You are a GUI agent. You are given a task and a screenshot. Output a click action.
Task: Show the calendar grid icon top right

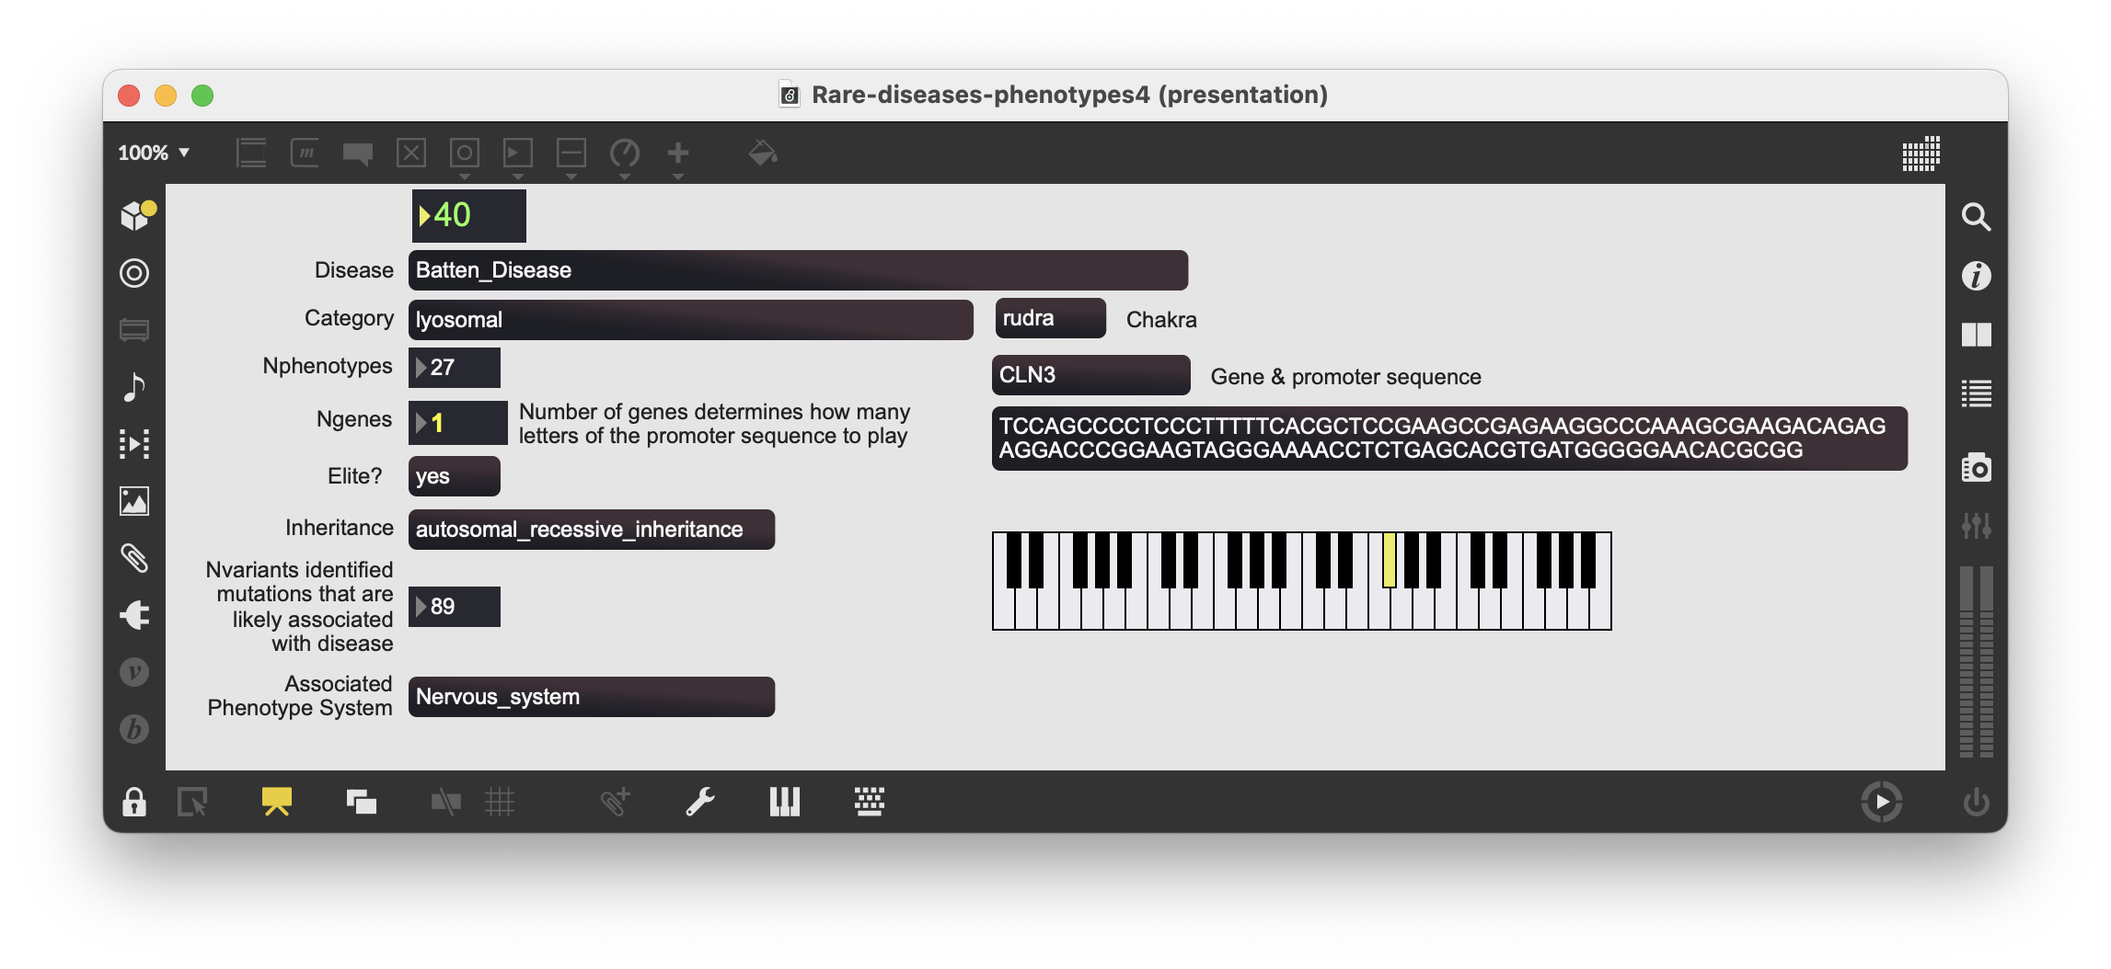pyautogui.click(x=1921, y=154)
